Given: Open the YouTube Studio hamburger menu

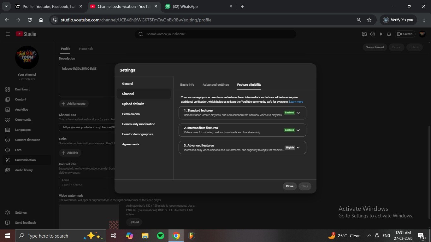Looking at the screenshot, I should pos(8,34).
